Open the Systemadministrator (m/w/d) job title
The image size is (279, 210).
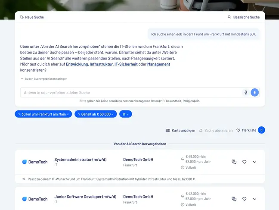coord(81,160)
